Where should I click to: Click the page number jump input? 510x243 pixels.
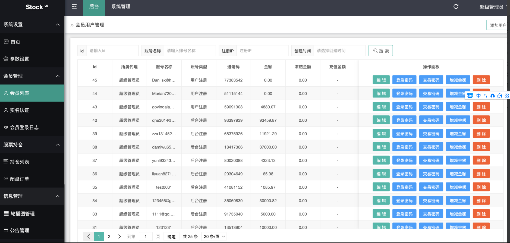[x=146, y=236]
